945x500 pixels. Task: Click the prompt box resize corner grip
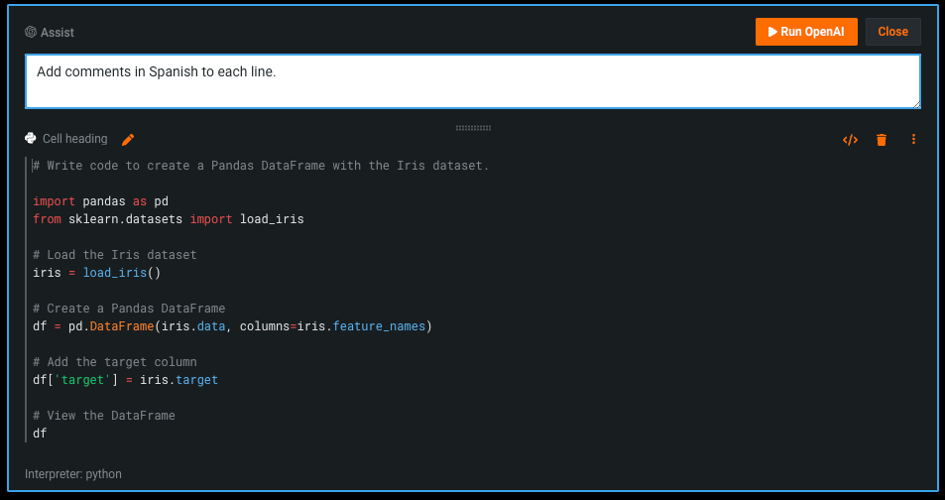916,104
